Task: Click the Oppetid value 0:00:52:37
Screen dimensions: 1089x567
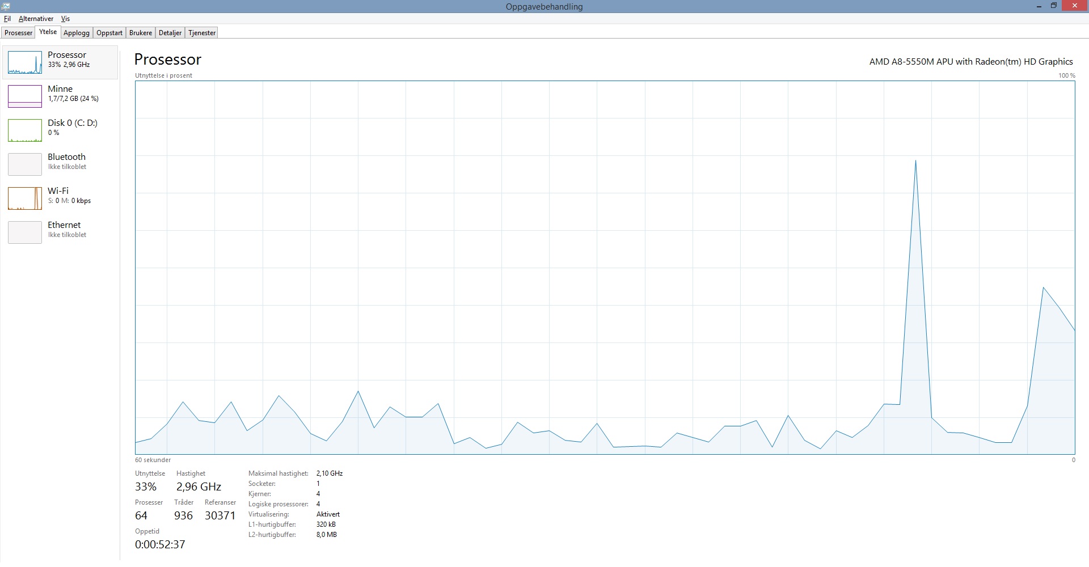Action: pyautogui.click(x=160, y=544)
